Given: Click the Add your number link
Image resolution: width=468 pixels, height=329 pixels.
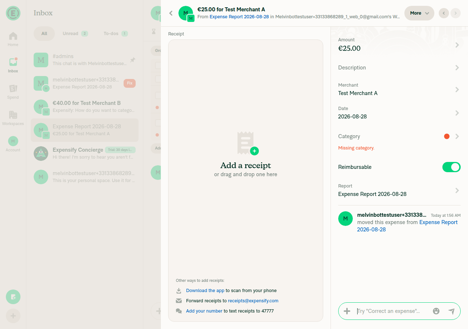Looking at the screenshot, I should tap(204, 311).
